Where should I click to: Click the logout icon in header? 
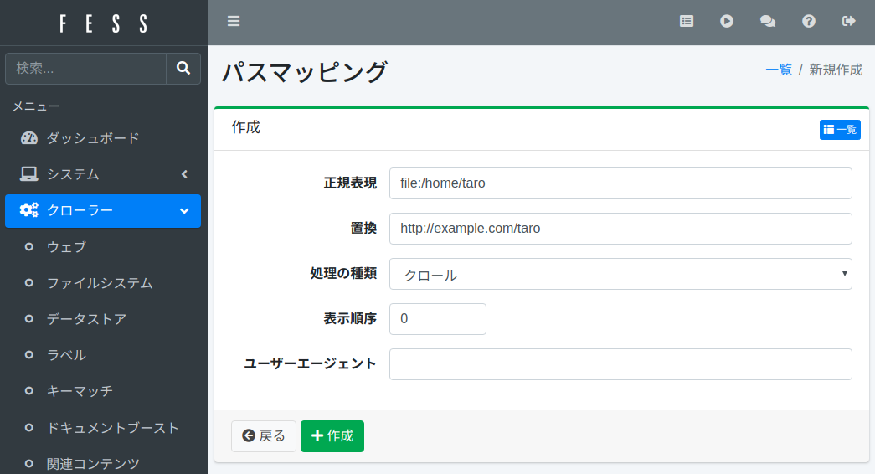849,22
